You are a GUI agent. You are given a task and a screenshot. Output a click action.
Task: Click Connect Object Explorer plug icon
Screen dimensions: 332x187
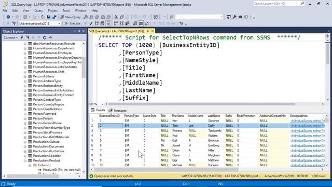pos(22,37)
